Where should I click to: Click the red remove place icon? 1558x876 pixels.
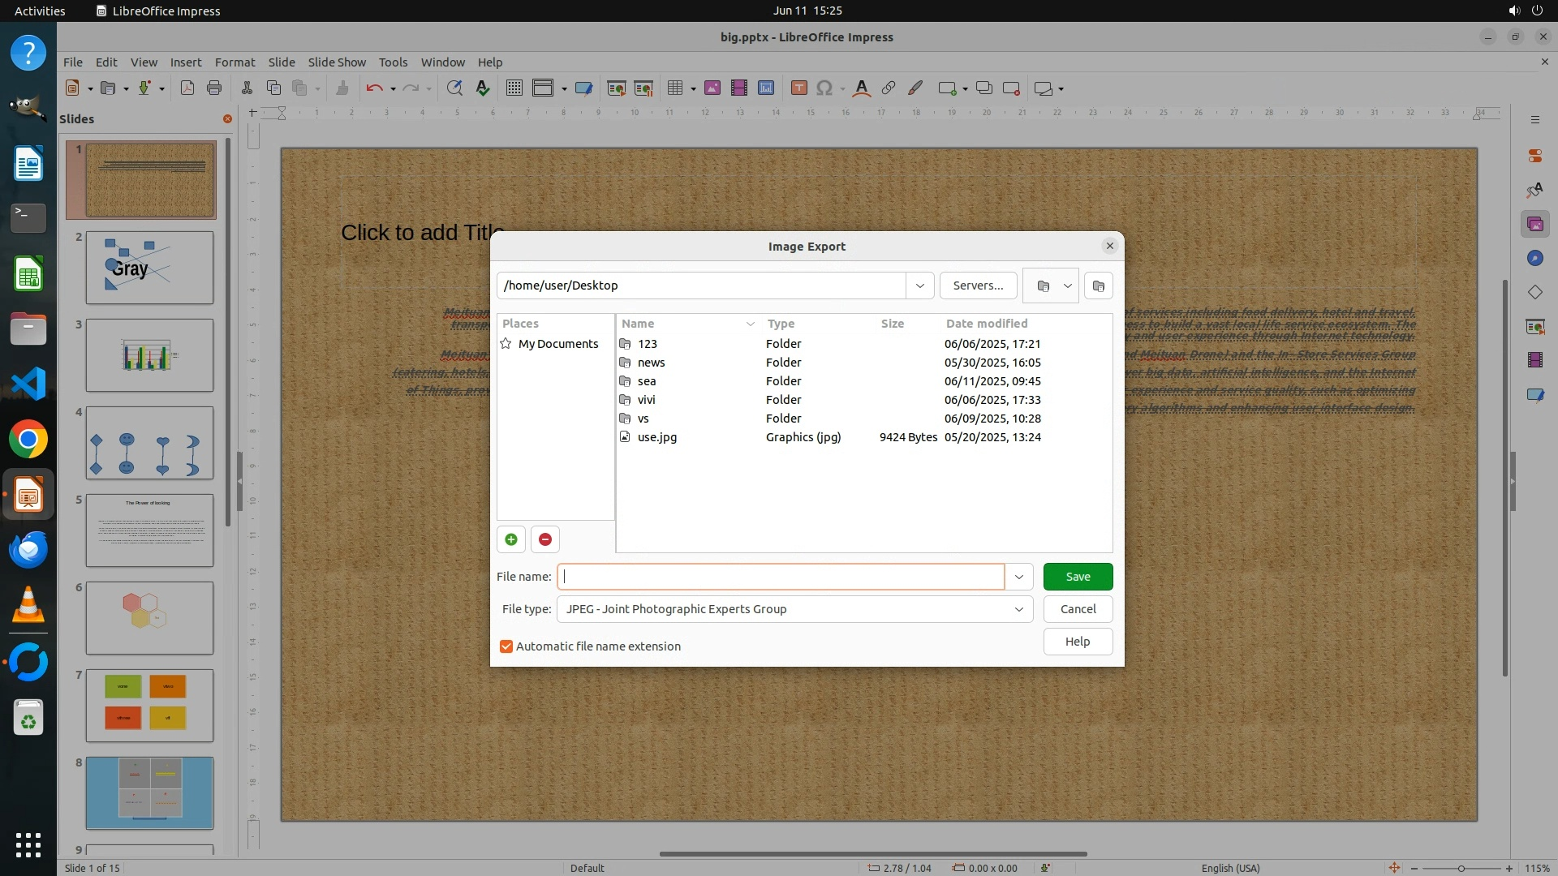545,539
